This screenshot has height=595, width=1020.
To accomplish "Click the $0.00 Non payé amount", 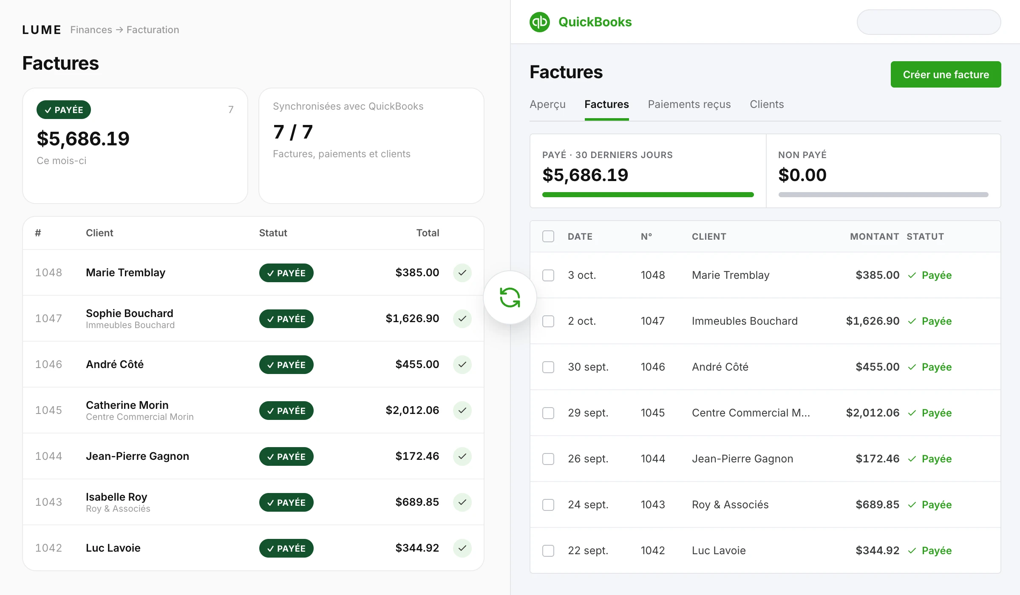I will (x=802, y=175).
